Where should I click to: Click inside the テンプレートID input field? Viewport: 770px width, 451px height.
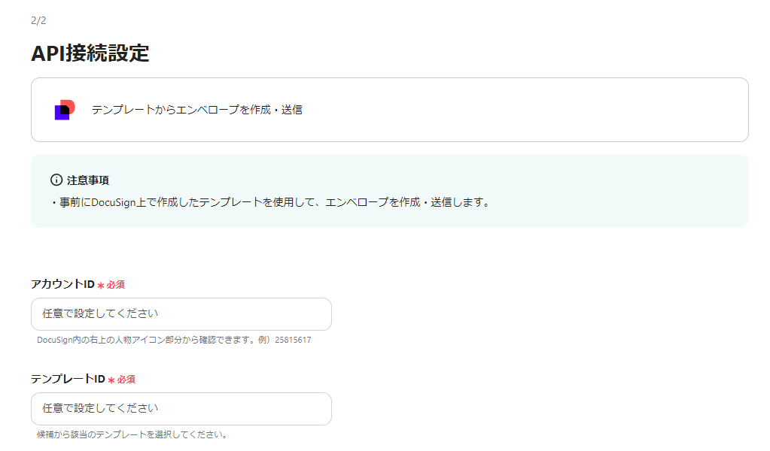click(181, 408)
